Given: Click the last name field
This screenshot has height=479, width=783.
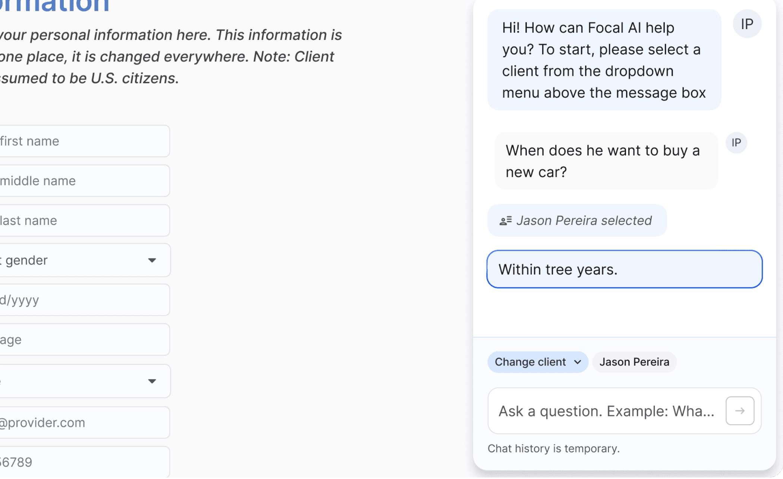Looking at the screenshot, I should tap(84, 220).
